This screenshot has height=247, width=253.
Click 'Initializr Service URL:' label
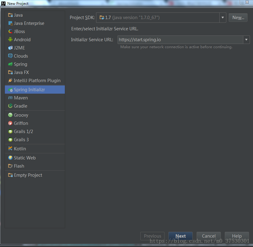tap(92, 40)
